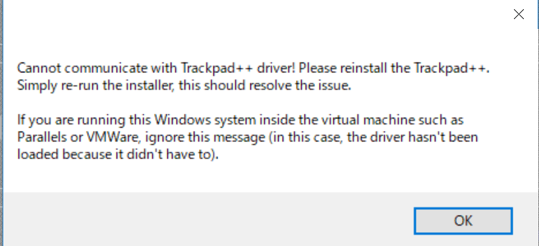Click the blank line between the two paragraphs
Screen dimensions: 539x246
[x=241, y=103]
